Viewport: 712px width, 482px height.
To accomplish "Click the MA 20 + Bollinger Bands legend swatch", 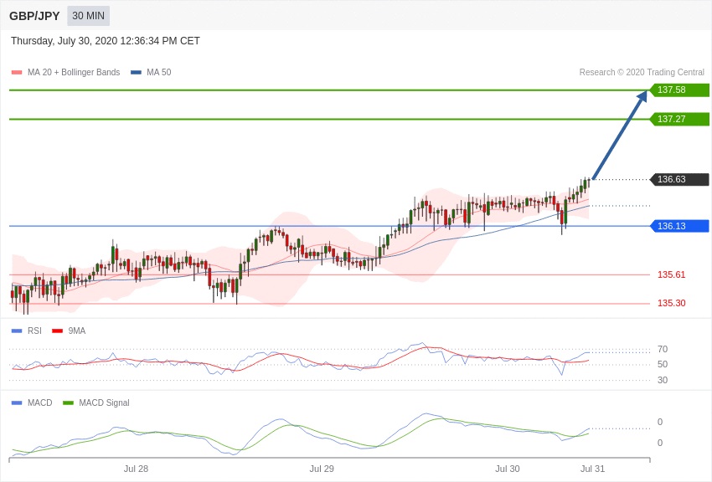I will click(17, 72).
